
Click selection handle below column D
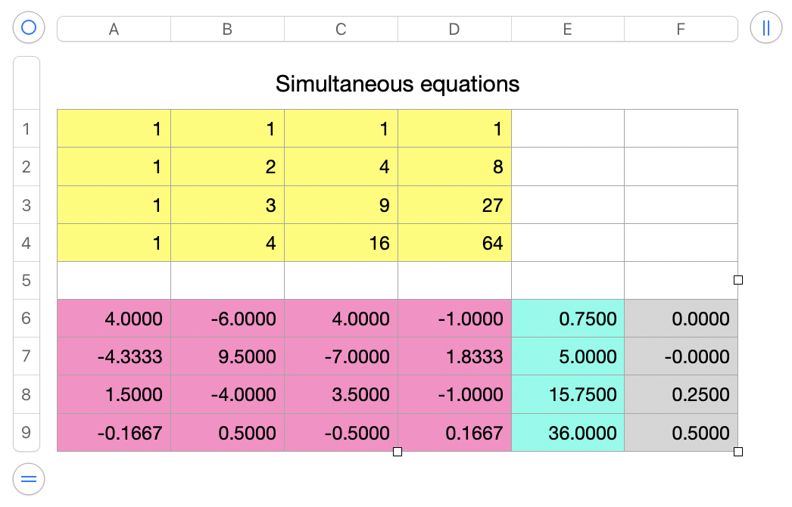[398, 452]
